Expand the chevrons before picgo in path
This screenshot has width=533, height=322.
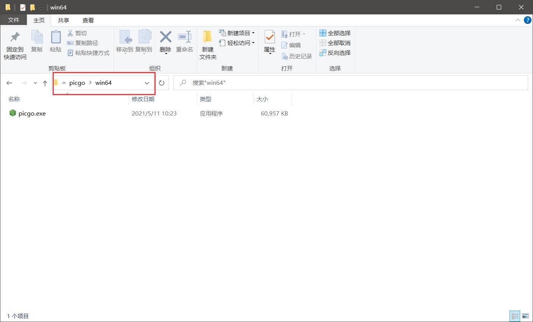point(64,83)
